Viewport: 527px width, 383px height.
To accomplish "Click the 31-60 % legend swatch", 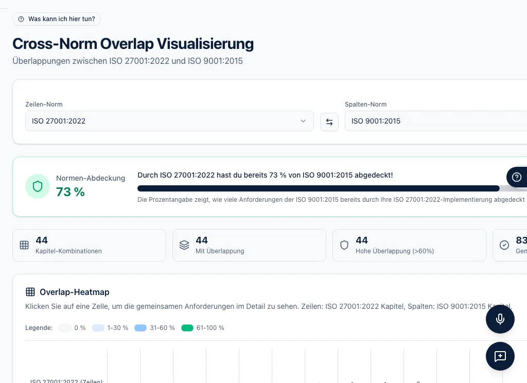I will tap(140, 328).
